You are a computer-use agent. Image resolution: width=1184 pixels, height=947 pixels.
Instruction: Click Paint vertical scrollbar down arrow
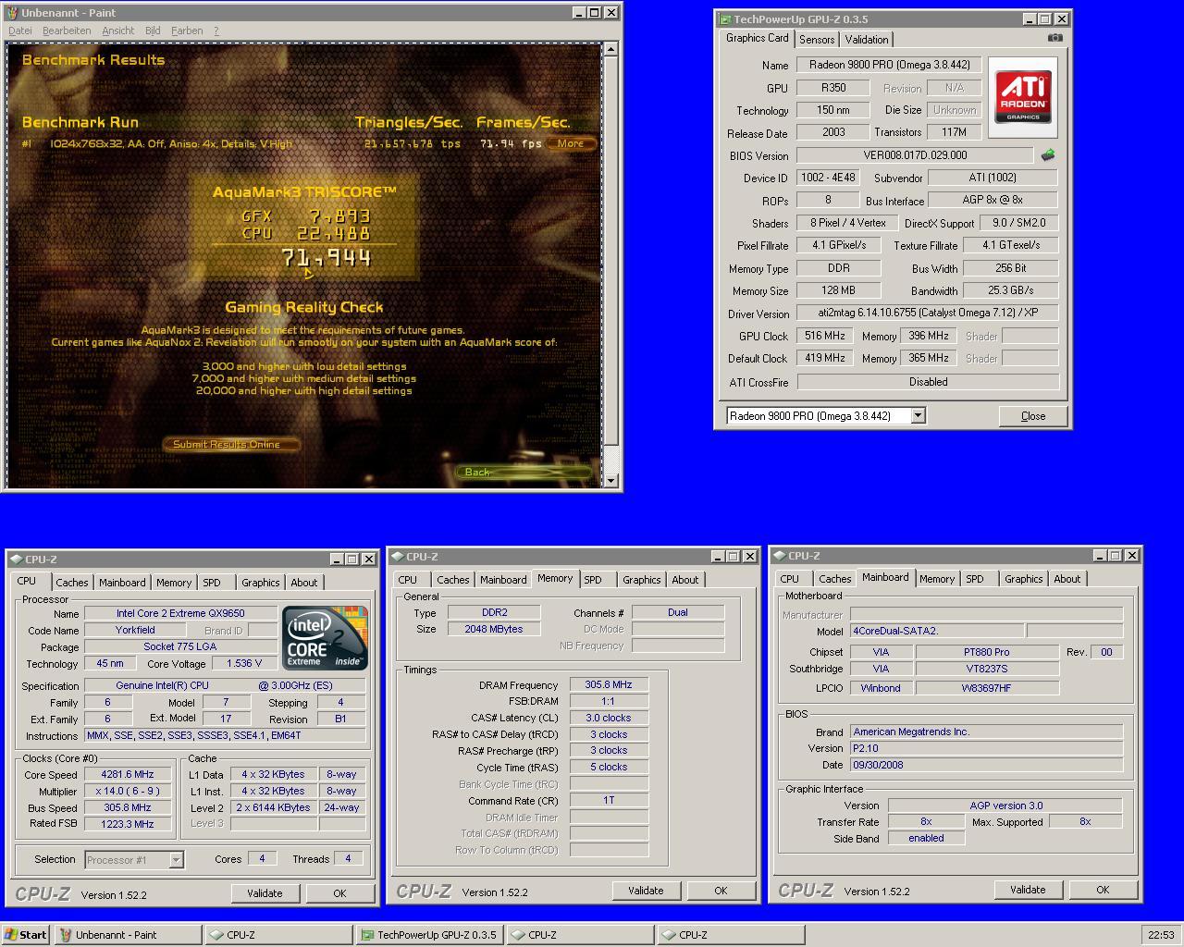610,480
